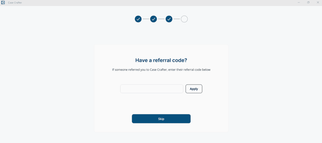Click the referral instructions description text
This screenshot has height=143, width=322.
point(161,70)
